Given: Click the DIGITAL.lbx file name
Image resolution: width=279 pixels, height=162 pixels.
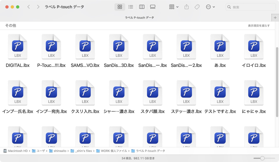Looking at the screenshot, I should coord(18,65).
